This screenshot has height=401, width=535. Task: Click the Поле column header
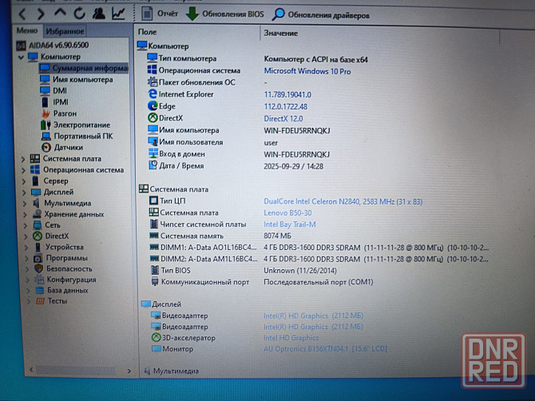coord(149,33)
